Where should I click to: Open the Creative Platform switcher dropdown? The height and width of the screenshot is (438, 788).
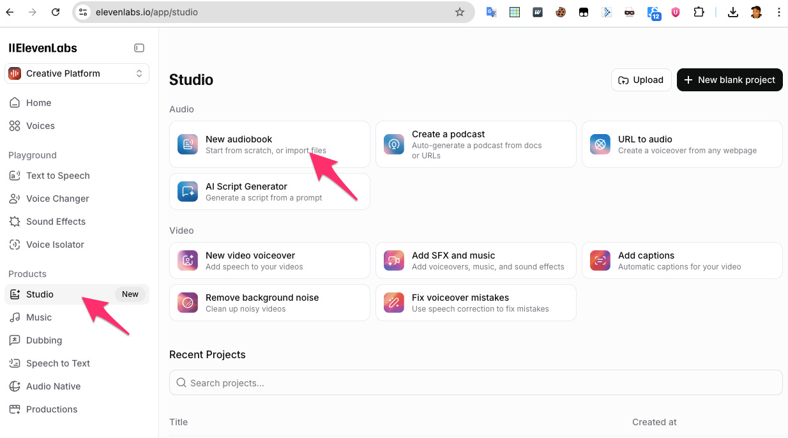pos(77,73)
